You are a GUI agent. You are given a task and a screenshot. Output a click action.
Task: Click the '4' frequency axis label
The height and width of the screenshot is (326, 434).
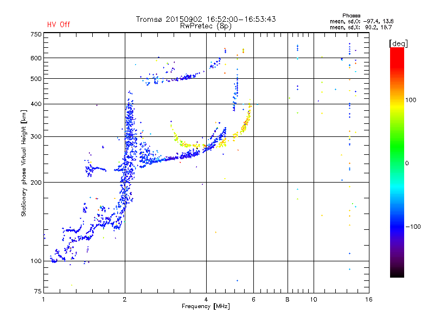point(206,299)
